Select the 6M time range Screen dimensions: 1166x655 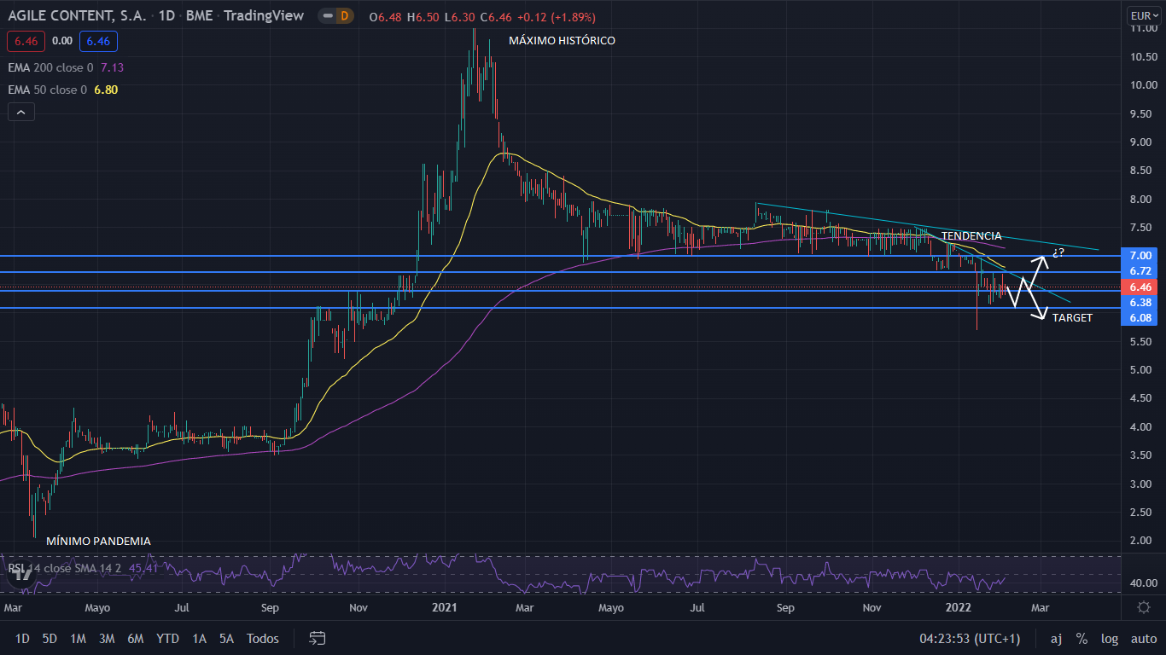[135, 639]
